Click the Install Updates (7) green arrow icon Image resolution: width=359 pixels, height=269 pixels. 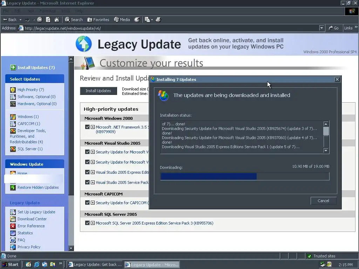coord(13,68)
